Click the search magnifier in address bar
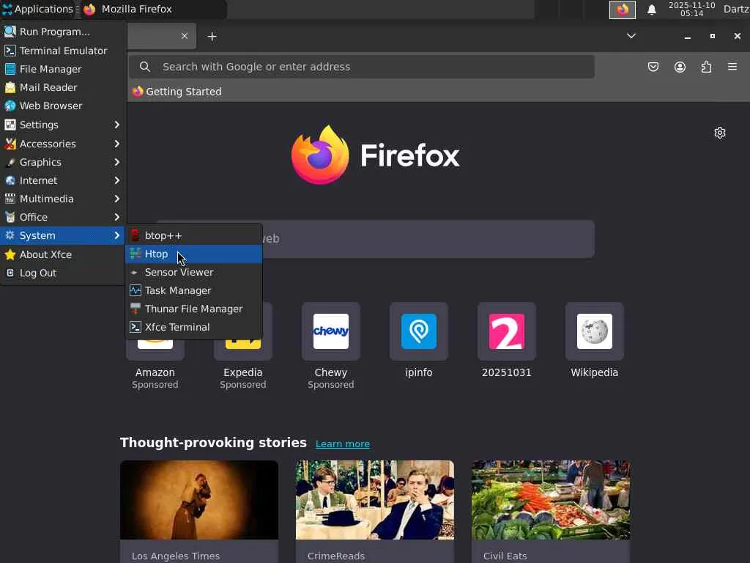Viewport: 750px width, 563px height. pyautogui.click(x=145, y=67)
